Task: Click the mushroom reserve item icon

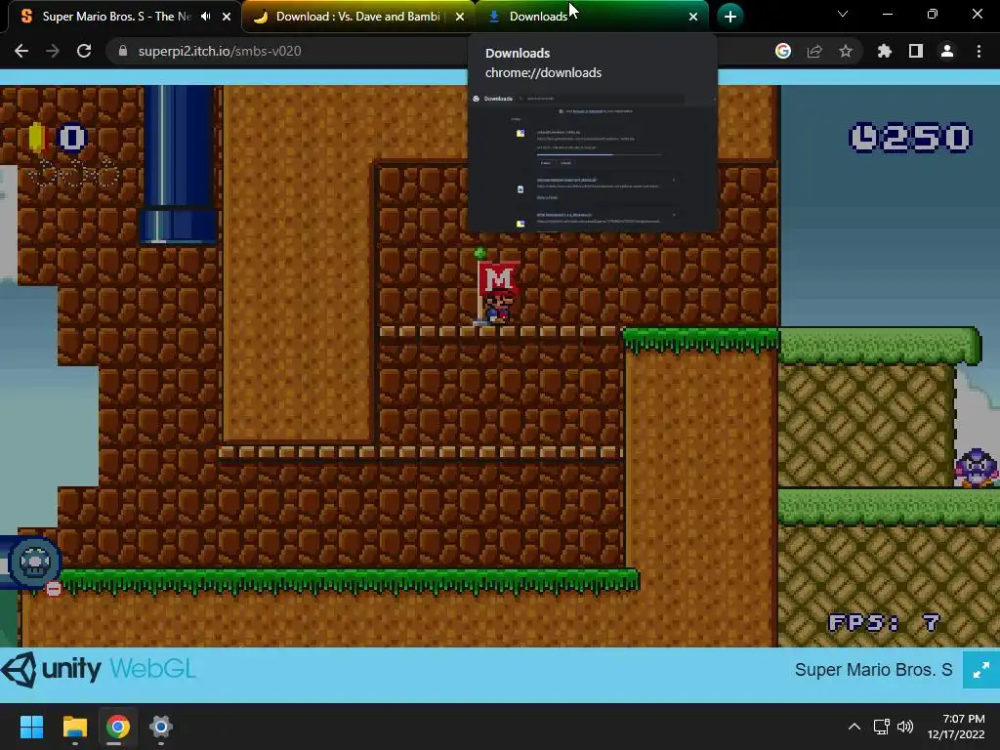Action: pos(34,562)
